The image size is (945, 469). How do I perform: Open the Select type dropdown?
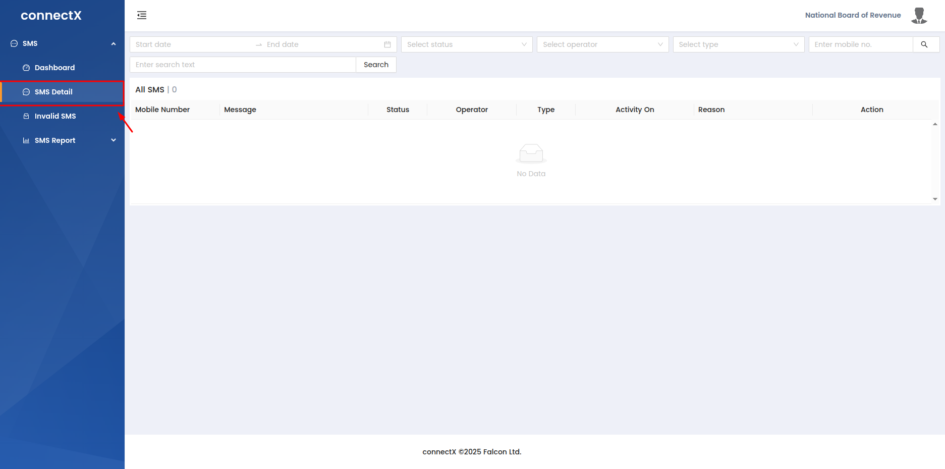pos(738,44)
